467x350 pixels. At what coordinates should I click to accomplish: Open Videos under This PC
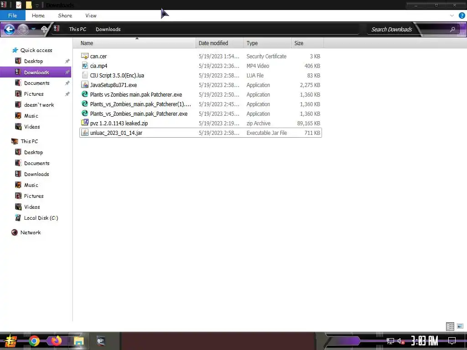[x=32, y=207]
